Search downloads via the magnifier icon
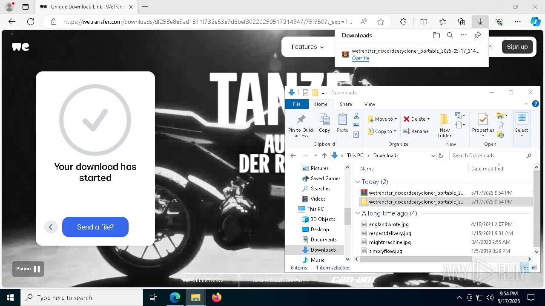 [x=450, y=35]
